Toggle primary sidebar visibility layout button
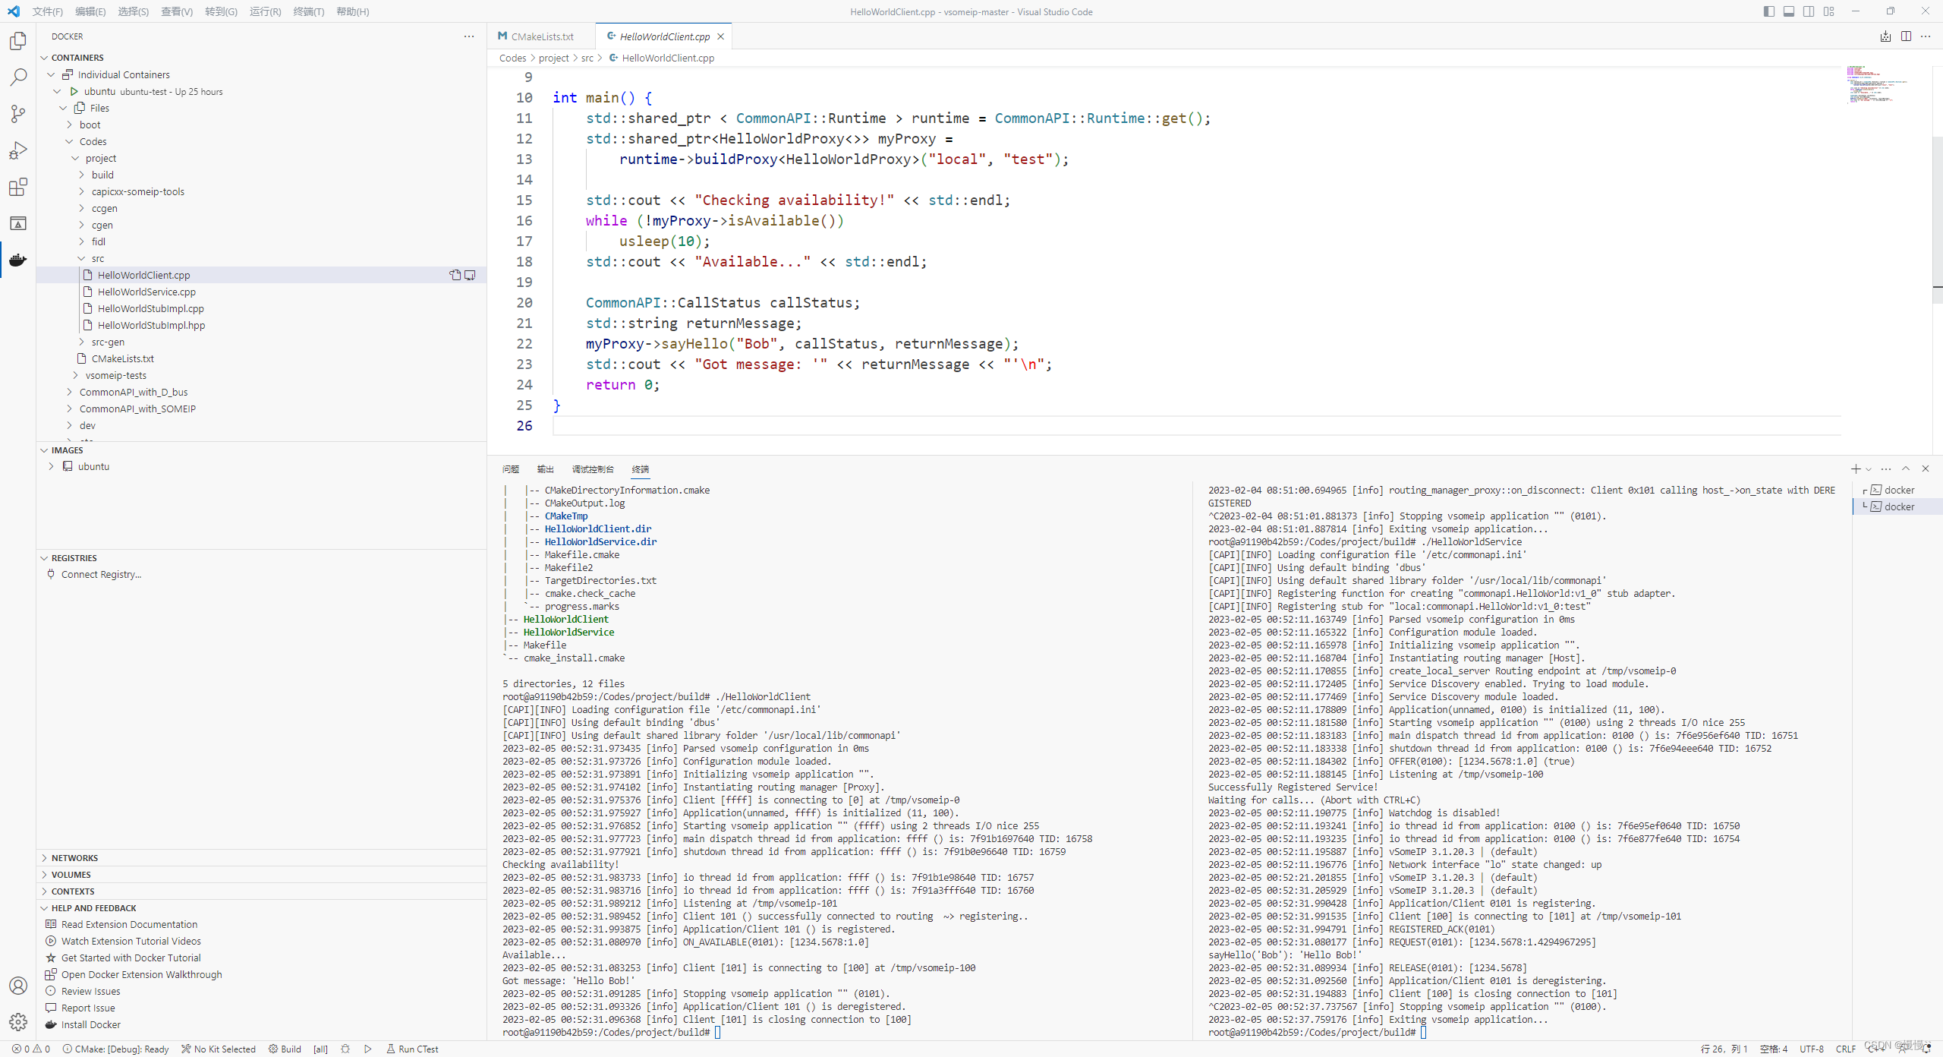The width and height of the screenshot is (1943, 1057). [x=1769, y=11]
